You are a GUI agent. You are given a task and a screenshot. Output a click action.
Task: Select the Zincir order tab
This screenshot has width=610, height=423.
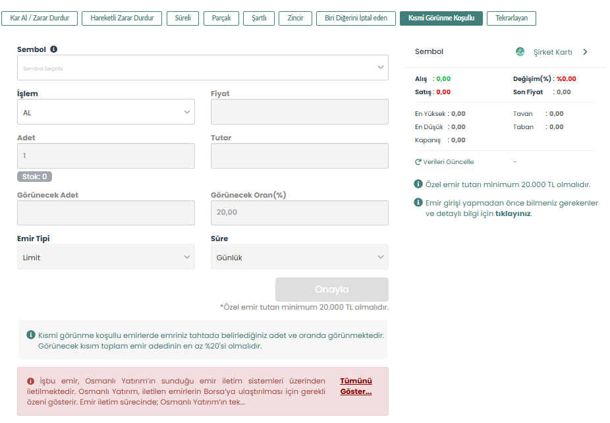(x=296, y=18)
